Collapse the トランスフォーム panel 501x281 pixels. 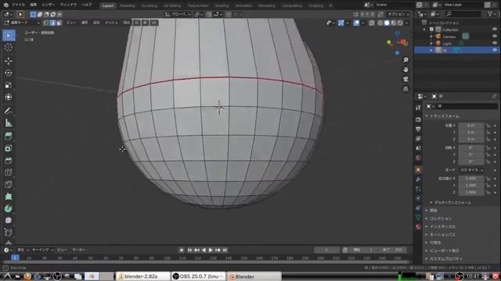[x=444, y=116]
